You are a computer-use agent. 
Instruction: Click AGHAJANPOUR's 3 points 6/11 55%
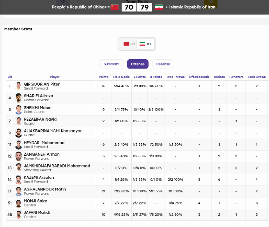[x=156, y=191]
